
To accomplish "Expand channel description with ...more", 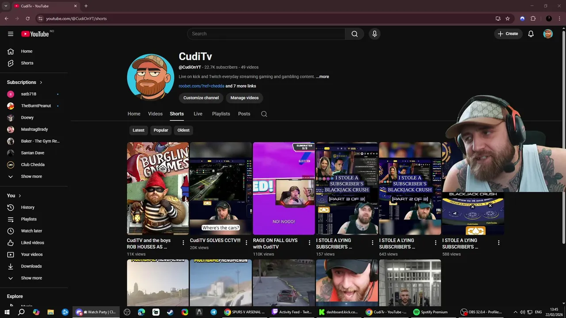I will click(x=322, y=77).
